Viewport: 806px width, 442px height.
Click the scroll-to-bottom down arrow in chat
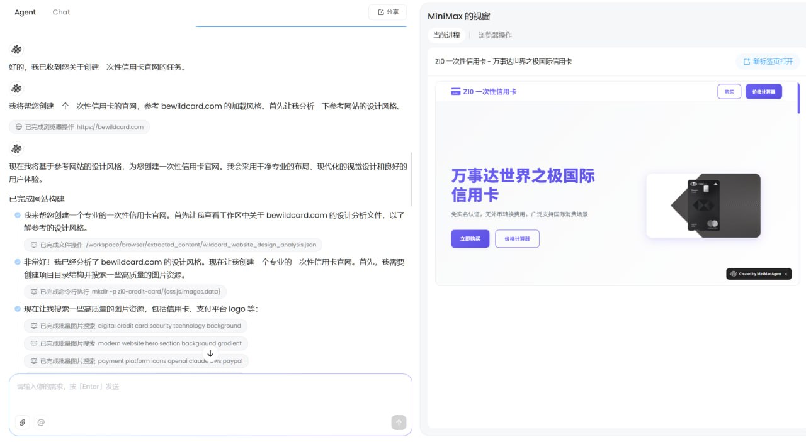tap(210, 353)
